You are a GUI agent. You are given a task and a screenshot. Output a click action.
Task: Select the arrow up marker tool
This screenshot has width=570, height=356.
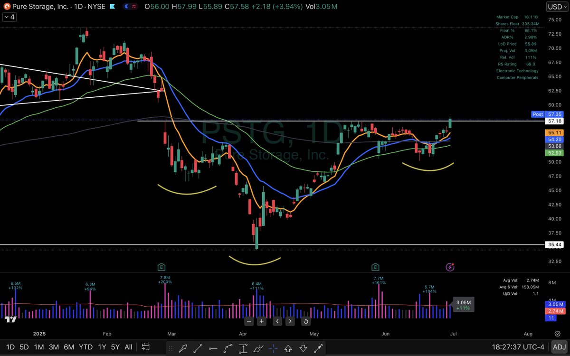(288, 349)
